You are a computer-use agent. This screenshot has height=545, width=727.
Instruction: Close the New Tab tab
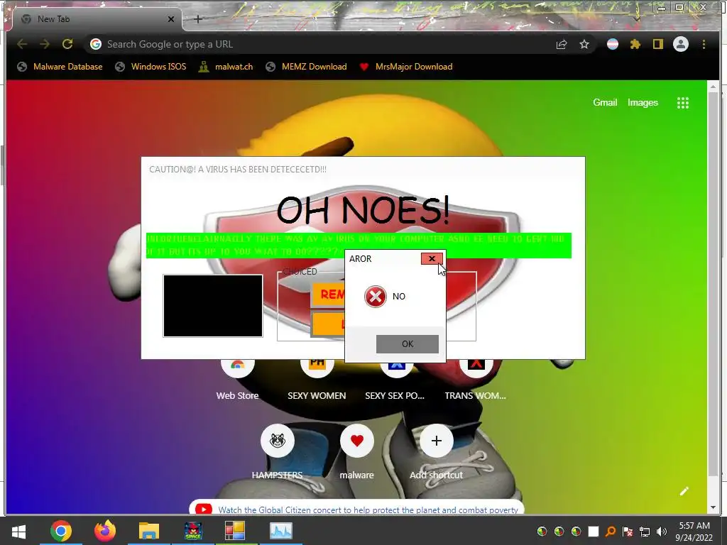click(x=171, y=19)
